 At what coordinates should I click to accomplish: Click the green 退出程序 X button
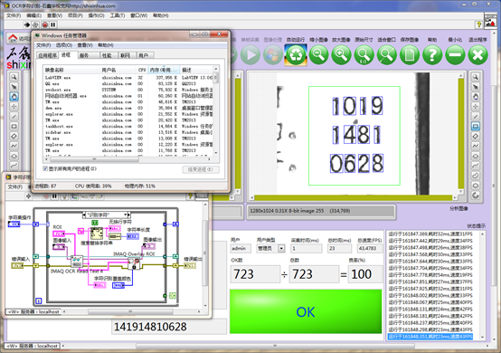pos(478,55)
